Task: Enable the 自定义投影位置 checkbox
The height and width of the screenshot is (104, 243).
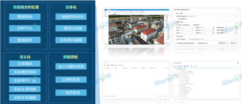Action: 177,25
